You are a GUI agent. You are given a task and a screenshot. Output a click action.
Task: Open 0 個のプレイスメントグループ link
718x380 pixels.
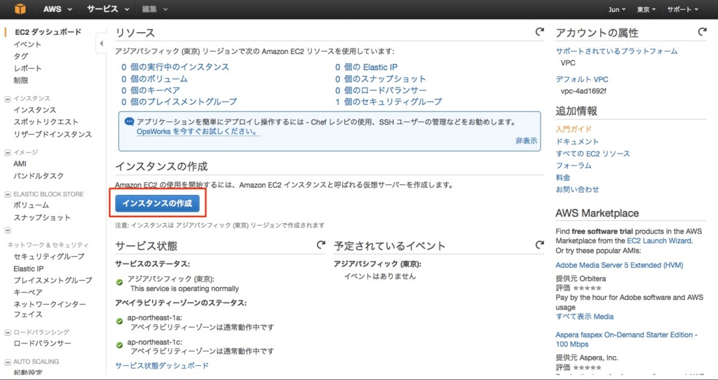pyautogui.click(x=179, y=102)
